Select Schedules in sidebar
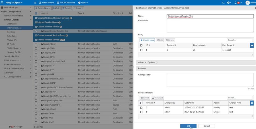The image size is (256, 129). click(x=12, y=36)
